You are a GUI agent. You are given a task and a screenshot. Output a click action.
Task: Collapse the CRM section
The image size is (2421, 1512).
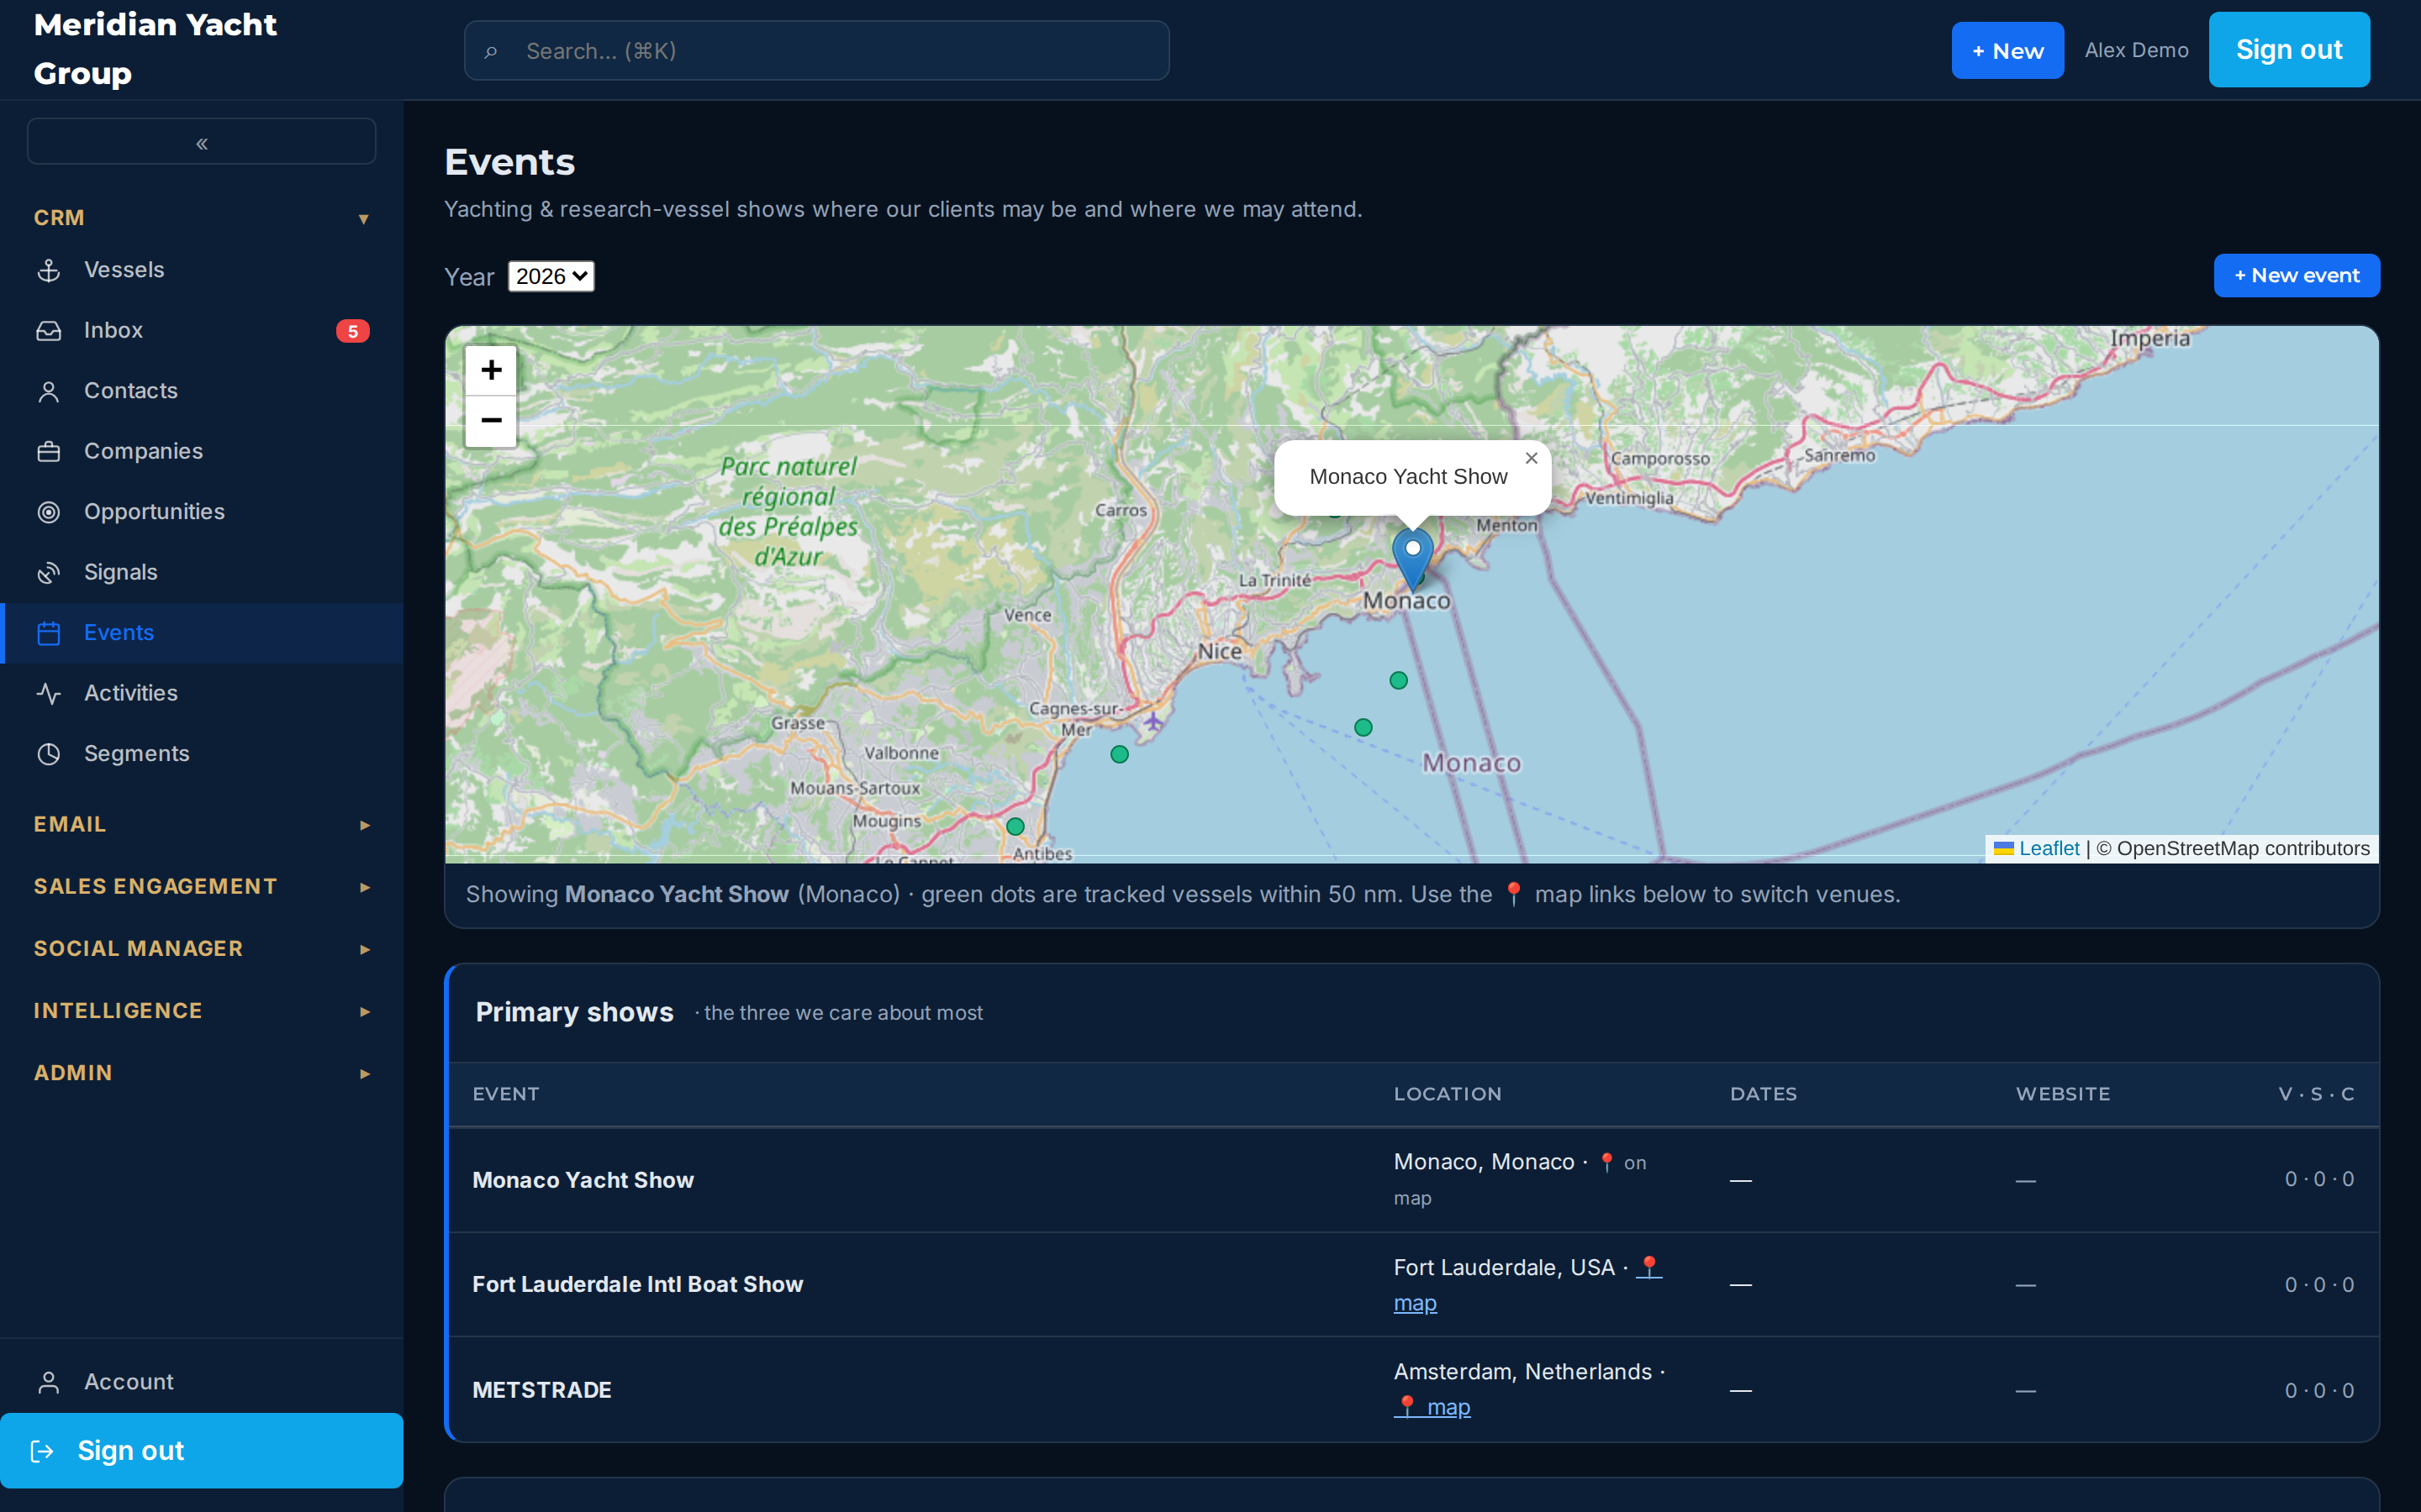pyautogui.click(x=202, y=218)
